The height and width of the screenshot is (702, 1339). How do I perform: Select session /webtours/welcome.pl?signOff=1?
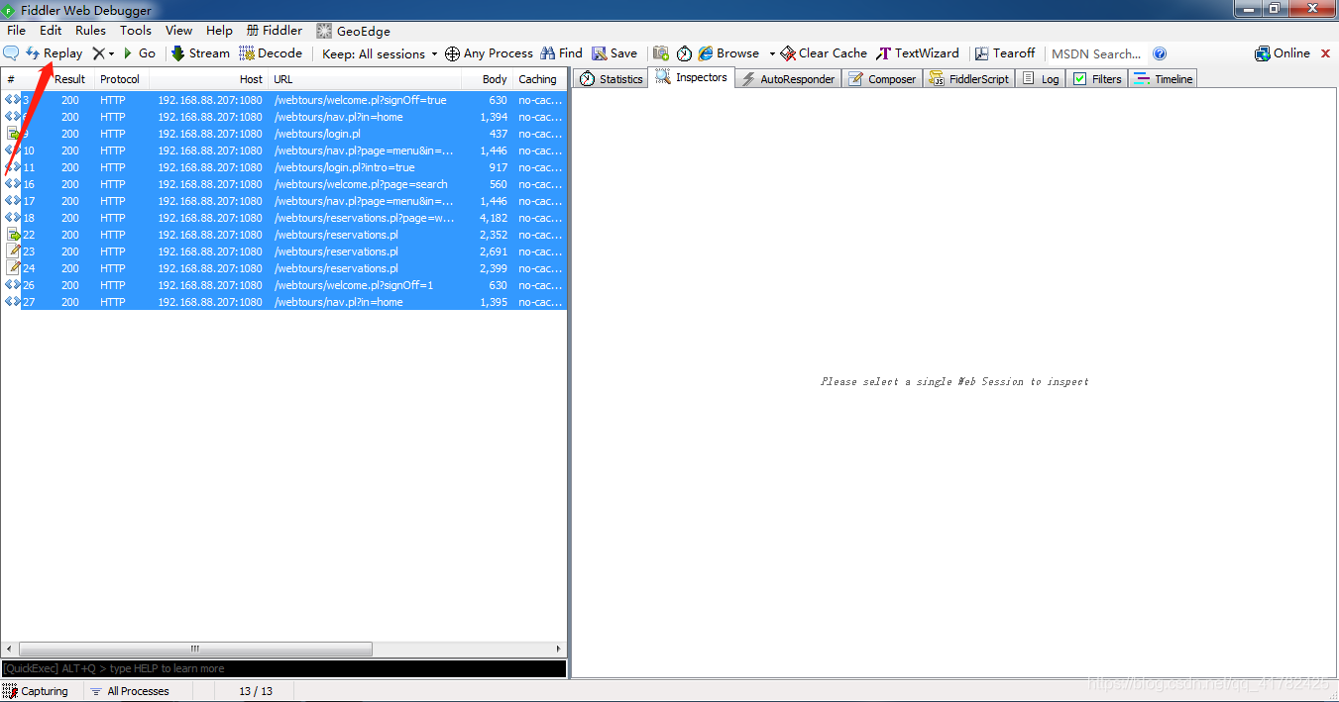[283, 285]
